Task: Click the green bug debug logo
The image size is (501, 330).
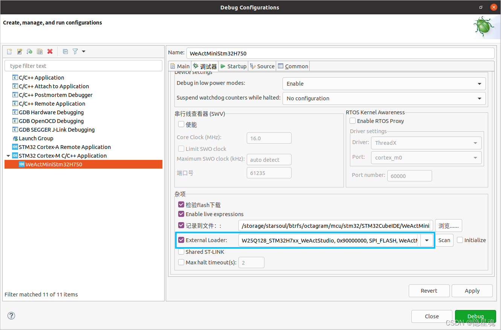Action: click(x=484, y=27)
